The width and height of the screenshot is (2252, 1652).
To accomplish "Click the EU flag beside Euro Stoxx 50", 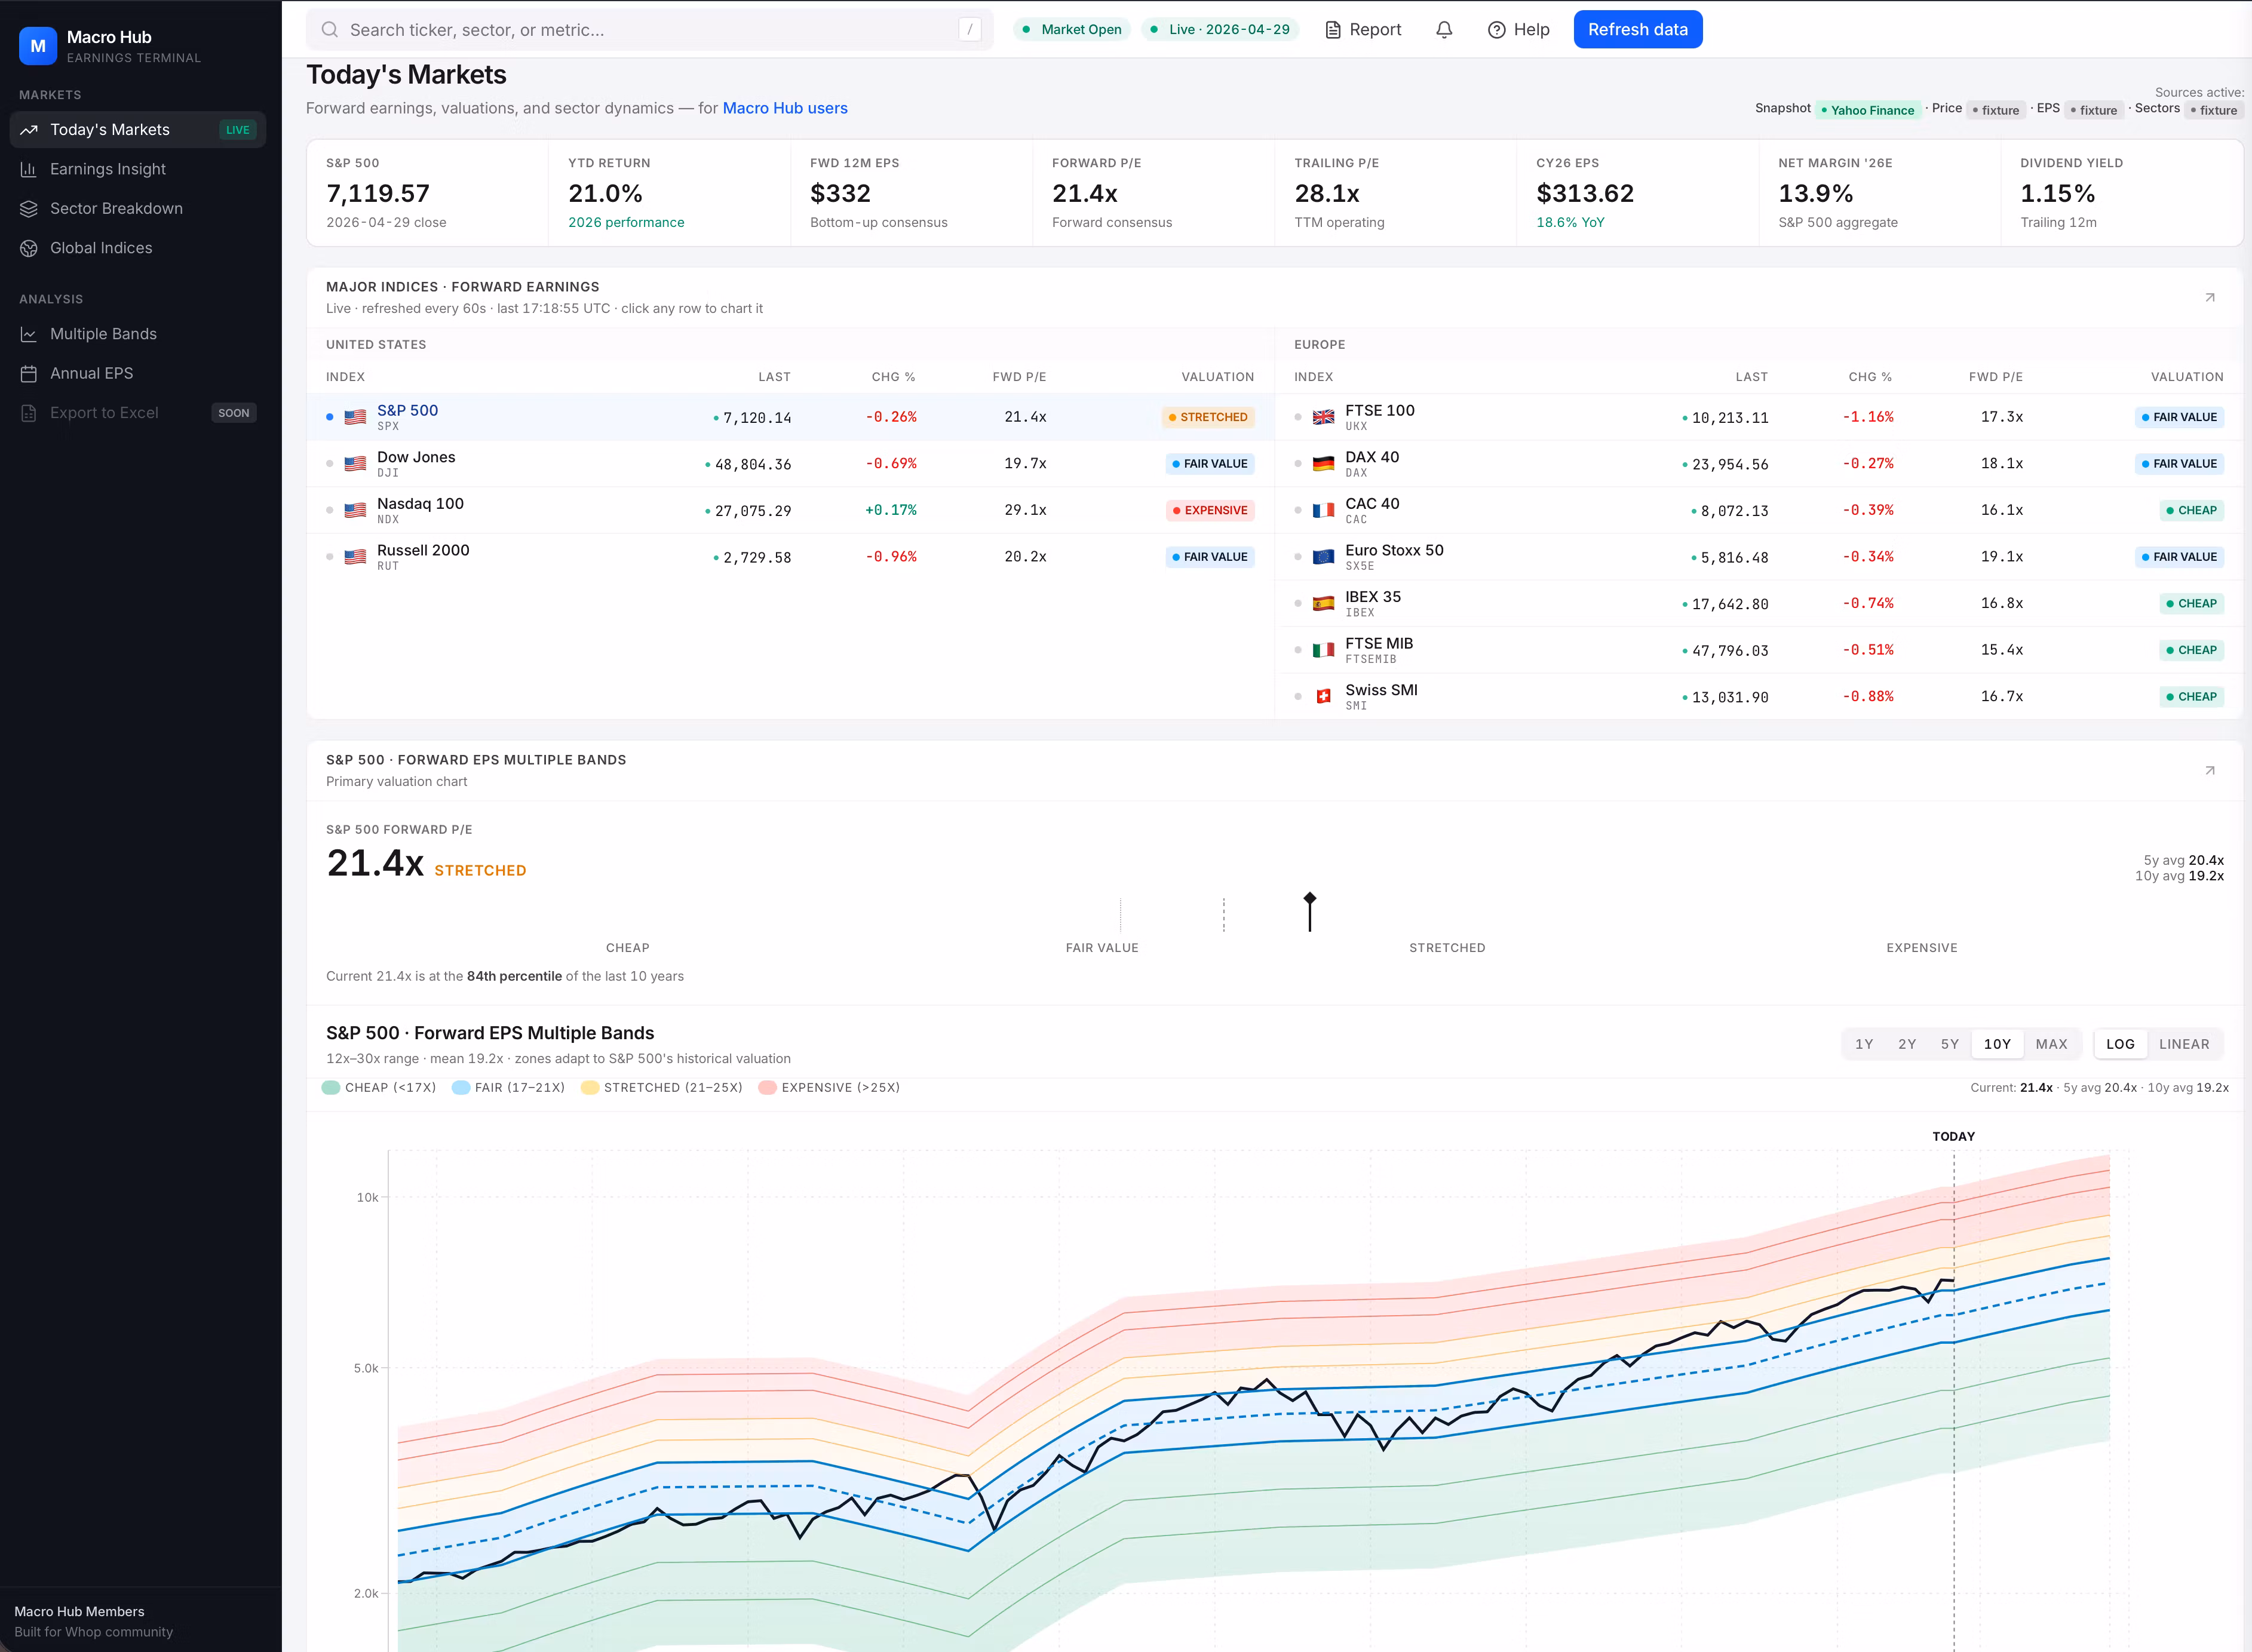I will 1323,557.
